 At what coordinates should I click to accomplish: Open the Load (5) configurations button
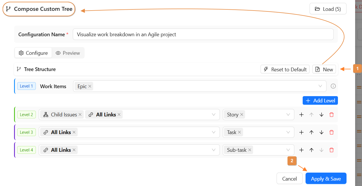pos(328,9)
